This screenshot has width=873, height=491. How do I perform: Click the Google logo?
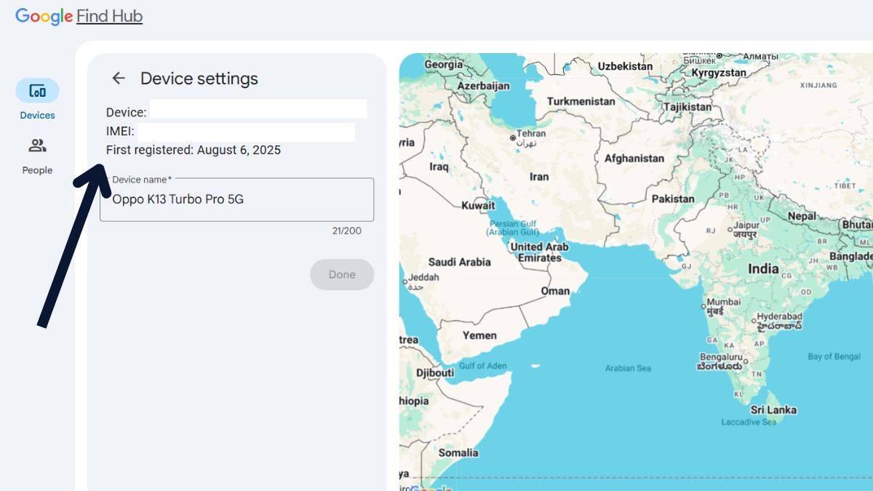coord(44,16)
